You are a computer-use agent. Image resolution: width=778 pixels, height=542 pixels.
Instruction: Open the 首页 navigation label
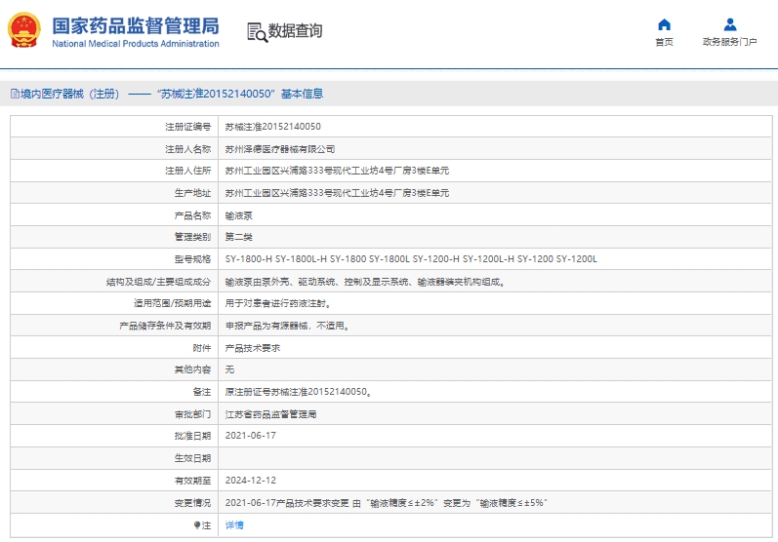(x=664, y=43)
